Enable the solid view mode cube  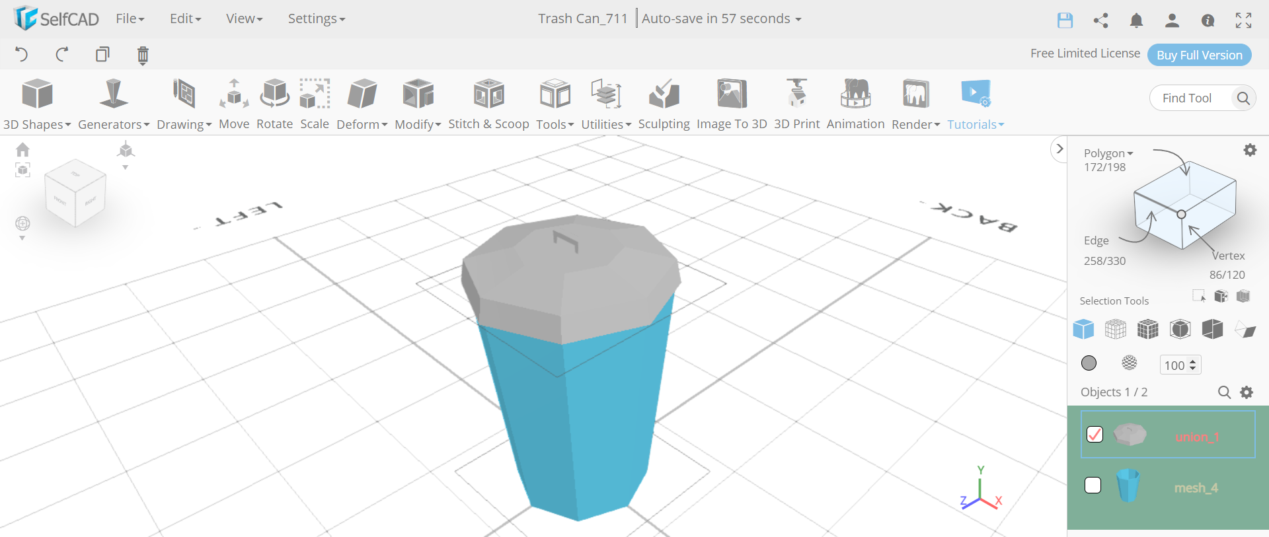(1083, 329)
